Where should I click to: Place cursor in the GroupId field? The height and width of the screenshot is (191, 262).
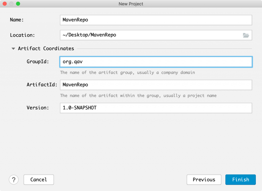tap(156, 62)
